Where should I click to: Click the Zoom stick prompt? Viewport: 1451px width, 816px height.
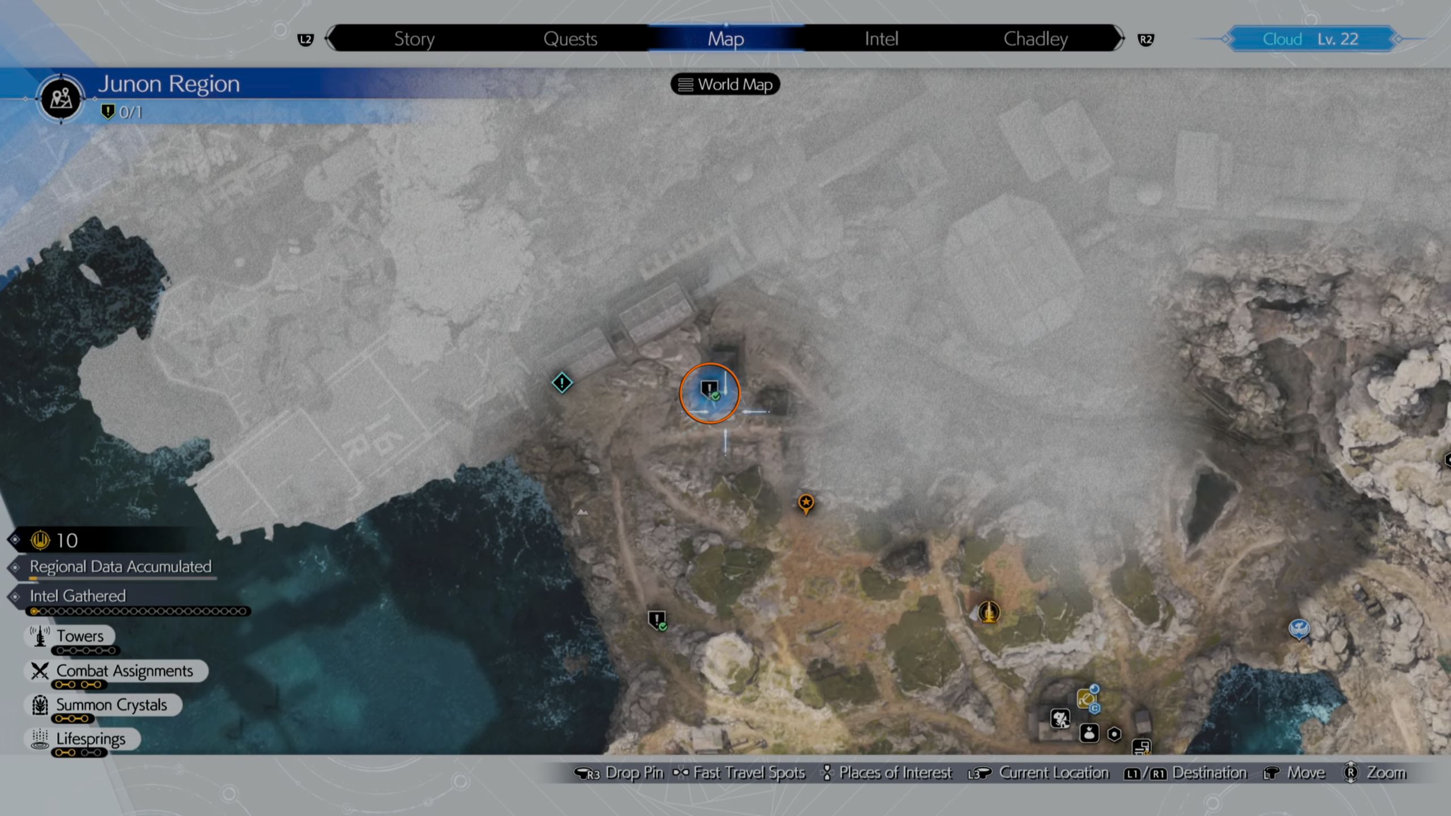coord(1375,773)
